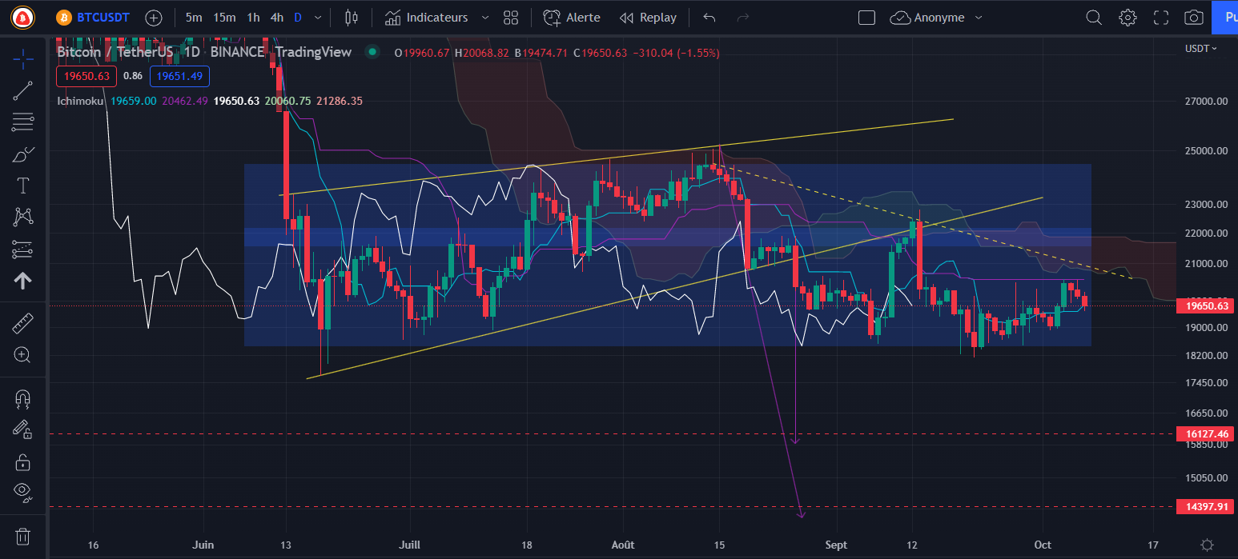Open the text annotation tool
The width and height of the screenshot is (1238, 559).
(x=22, y=185)
